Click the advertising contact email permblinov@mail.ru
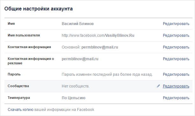Image resolution: width=195 pixels, height=116 pixels. point(80,59)
